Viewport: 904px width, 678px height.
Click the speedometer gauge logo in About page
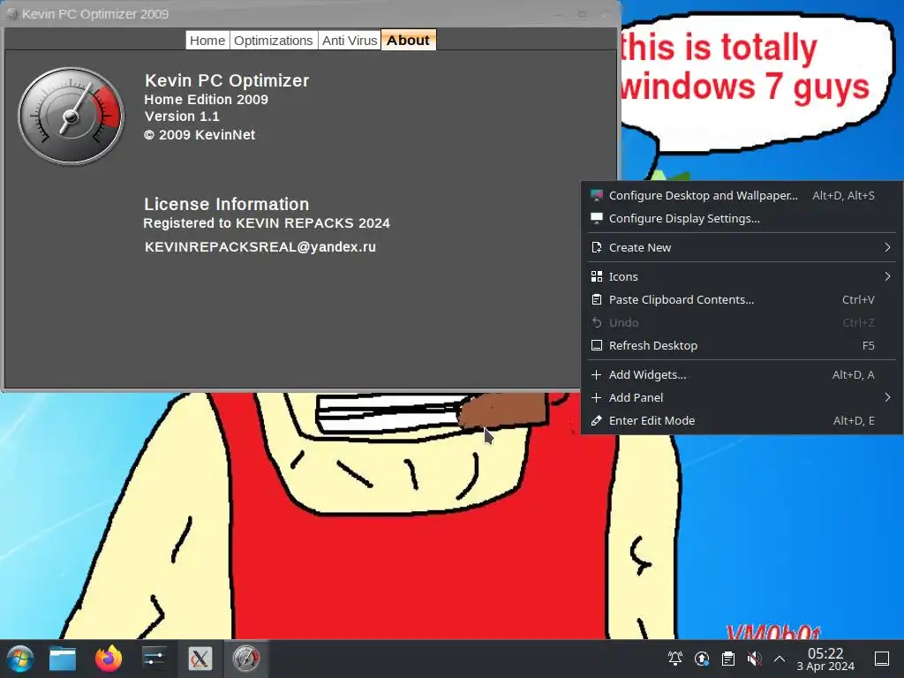[x=71, y=116]
